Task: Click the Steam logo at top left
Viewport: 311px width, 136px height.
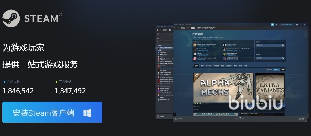Action: click(x=11, y=18)
